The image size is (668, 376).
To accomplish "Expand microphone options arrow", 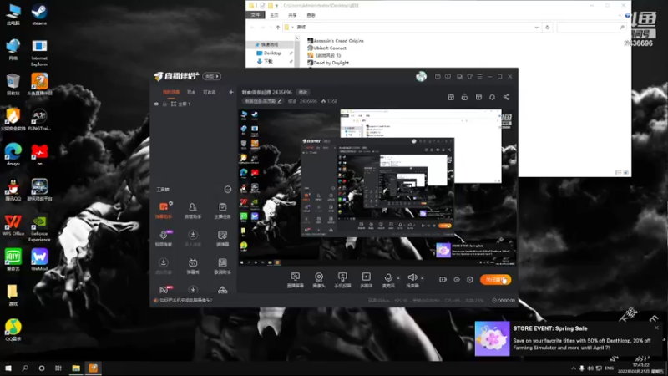I will 398,279.
